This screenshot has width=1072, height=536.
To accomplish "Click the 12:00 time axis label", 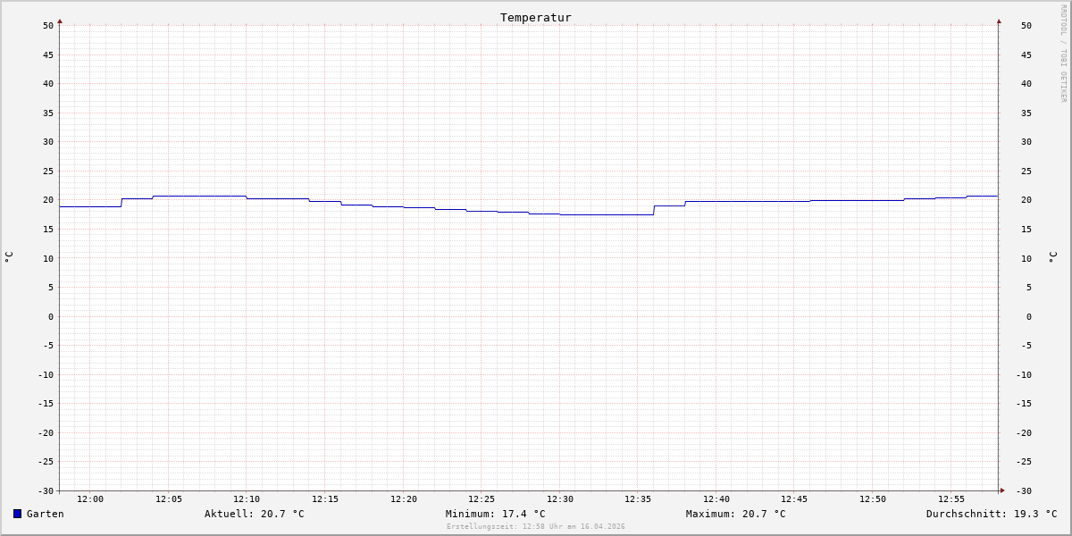I will 90,499.
